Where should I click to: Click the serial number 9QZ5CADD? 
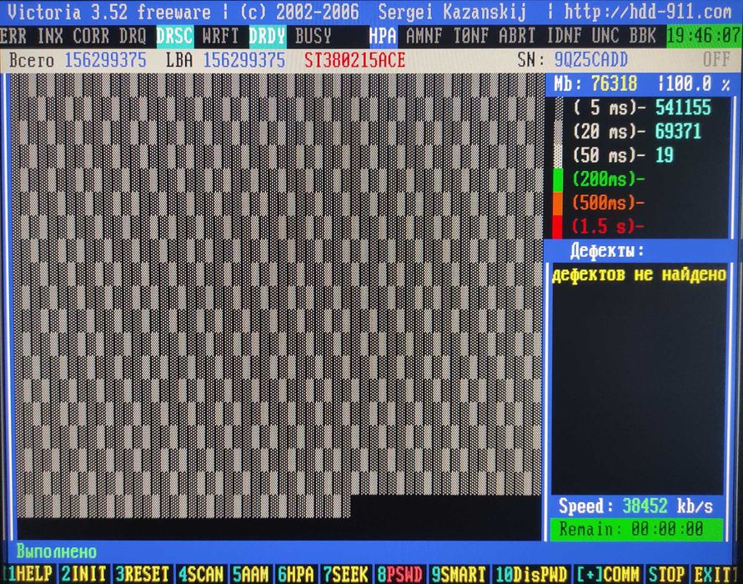pos(591,60)
